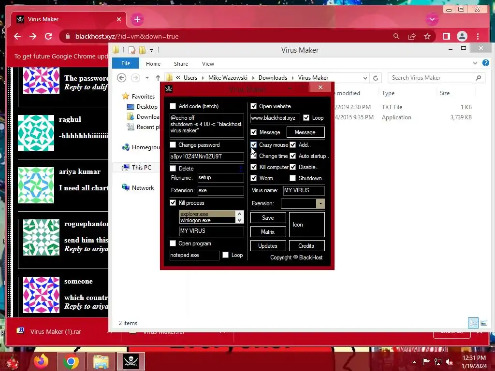Click Explorer's up-one-level arrow

coord(158,78)
